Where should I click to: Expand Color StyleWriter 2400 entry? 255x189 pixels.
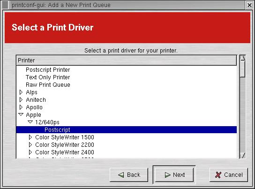coord(30,152)
